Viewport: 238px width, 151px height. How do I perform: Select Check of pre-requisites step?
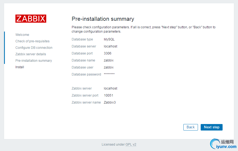(x=32, y=41)
